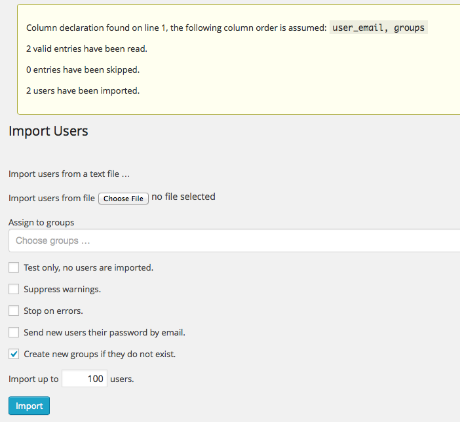Click the blue Import button
This screenshot has width=460, height=422.
[29, 406]
